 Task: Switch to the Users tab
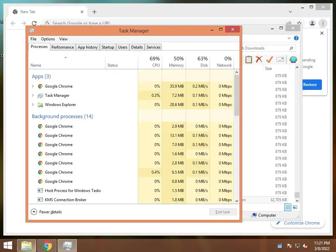(123, 47)
